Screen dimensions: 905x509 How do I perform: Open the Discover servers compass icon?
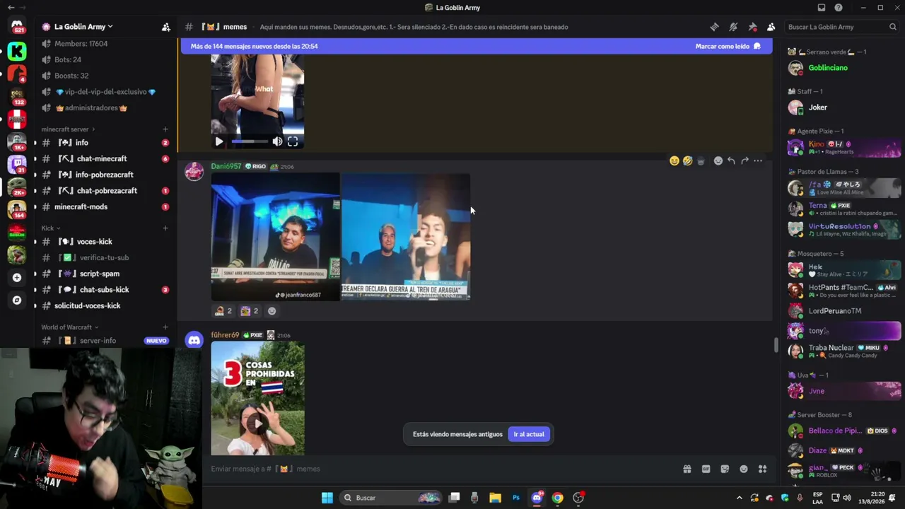click(17, 300)
